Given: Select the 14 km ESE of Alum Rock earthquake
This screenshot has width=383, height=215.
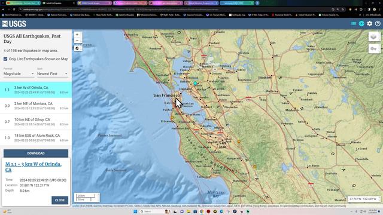Looking at the screenshot, I should (36, 138).
